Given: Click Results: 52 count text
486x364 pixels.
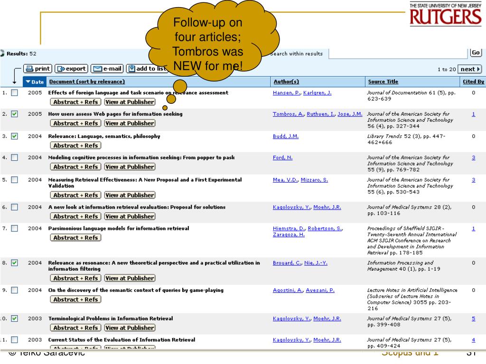Looking at the screenshot, I should [x=21, y=54].
